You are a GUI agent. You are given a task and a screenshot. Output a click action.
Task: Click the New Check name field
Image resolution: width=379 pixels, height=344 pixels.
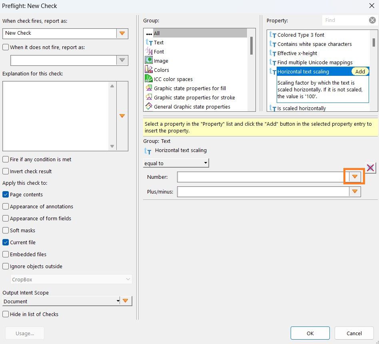click(60, 33)
